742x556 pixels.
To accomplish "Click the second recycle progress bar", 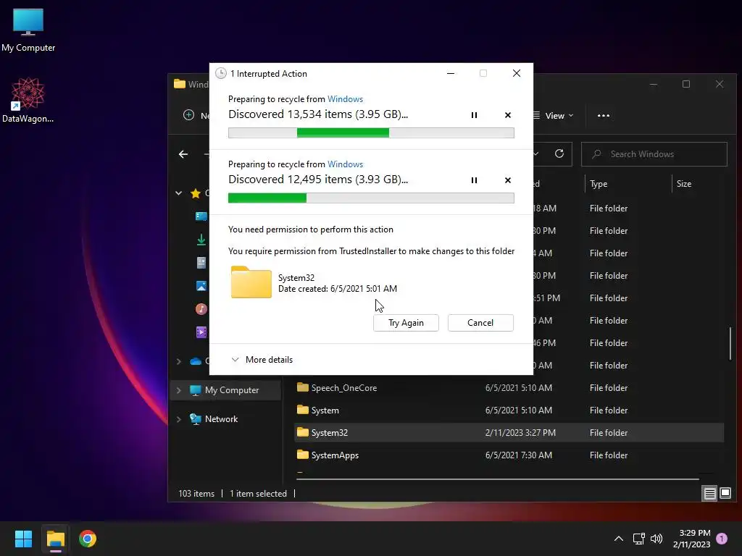I will tap(371, 198).
